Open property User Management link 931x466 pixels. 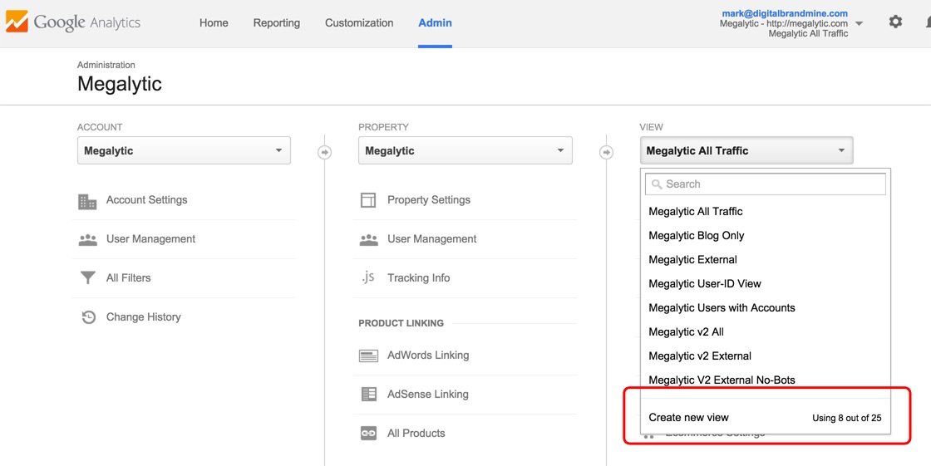[x=431, y=239]
